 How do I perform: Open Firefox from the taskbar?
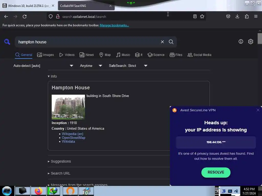[39, 191]
